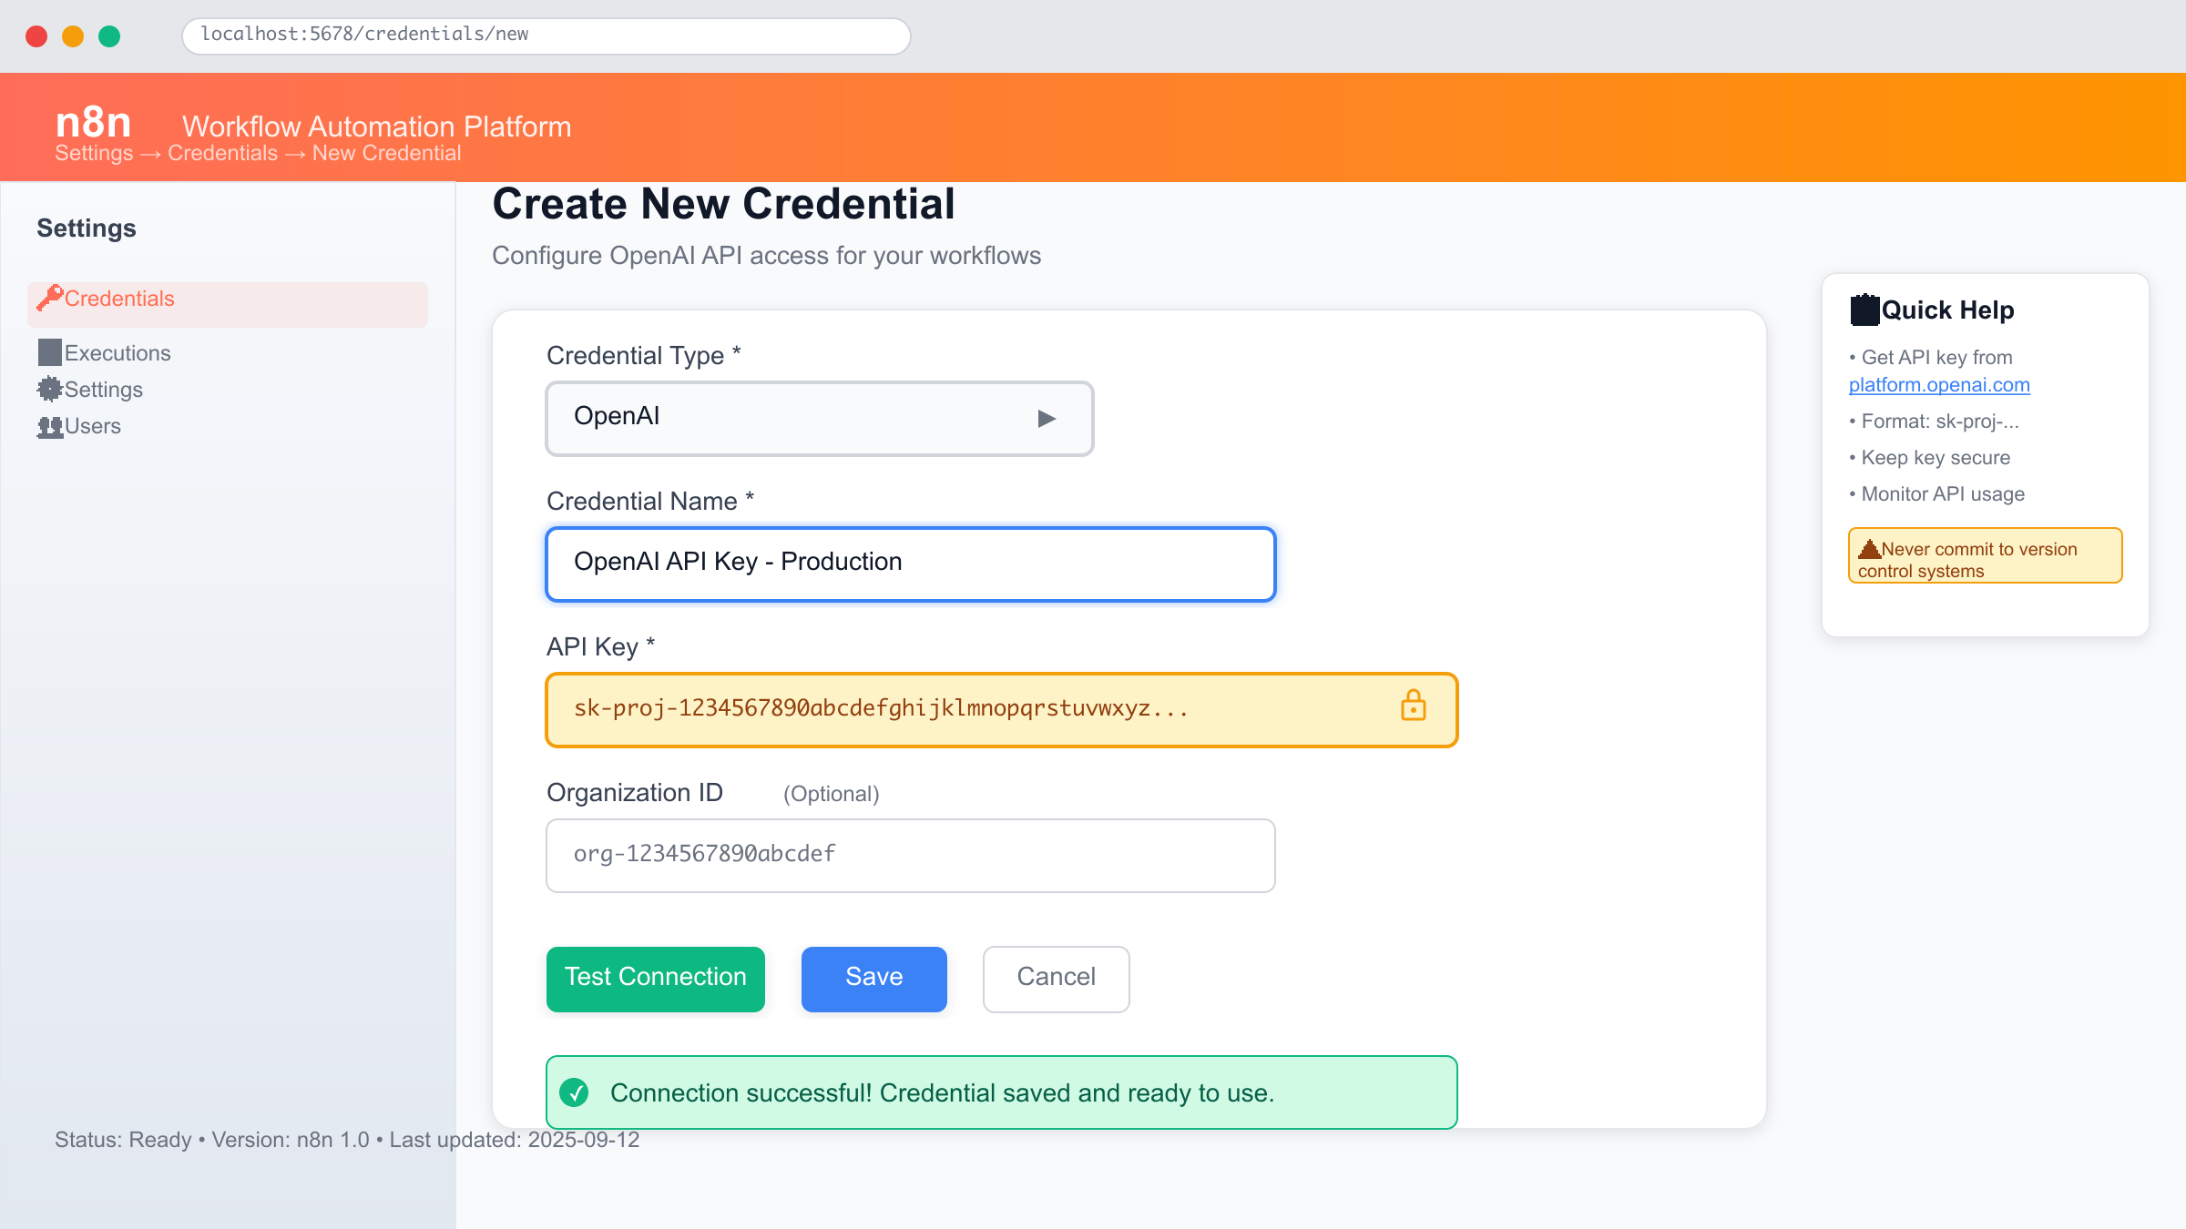The height and width of the screenshot is (1229, 2186).
Task: Expand the dropdown arrow in Credential Type
Action: pyautogui.click(x=1047, y=418)
